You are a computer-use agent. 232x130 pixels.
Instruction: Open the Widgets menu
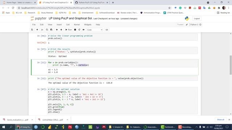pos(88,25)
